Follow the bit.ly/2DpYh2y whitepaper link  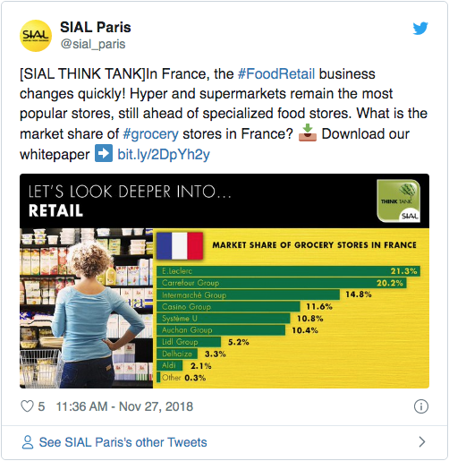164,154
